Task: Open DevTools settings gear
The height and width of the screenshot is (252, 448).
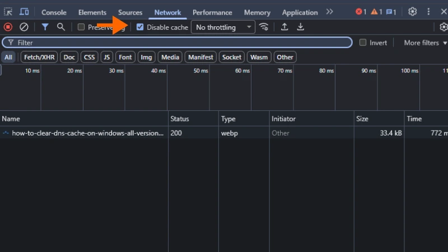Action: 413,12
